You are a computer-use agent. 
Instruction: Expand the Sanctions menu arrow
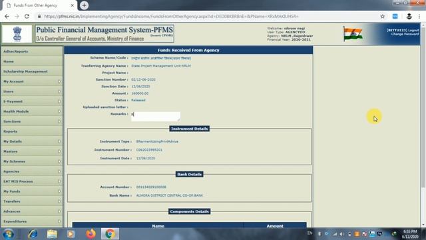click(59, 121)
